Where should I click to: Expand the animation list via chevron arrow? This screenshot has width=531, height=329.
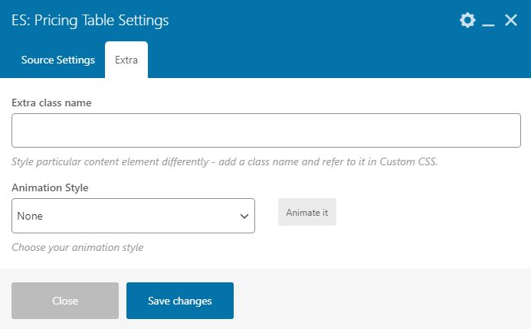tap(244, 216)
